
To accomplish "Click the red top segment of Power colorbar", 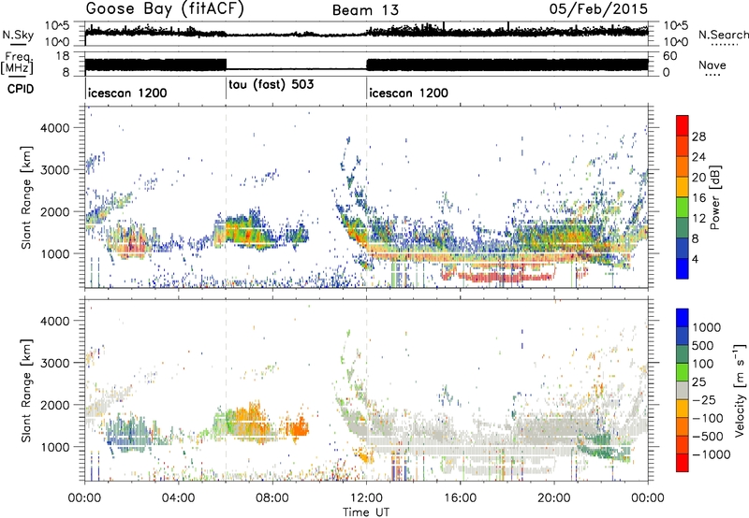I will (683, 125).
